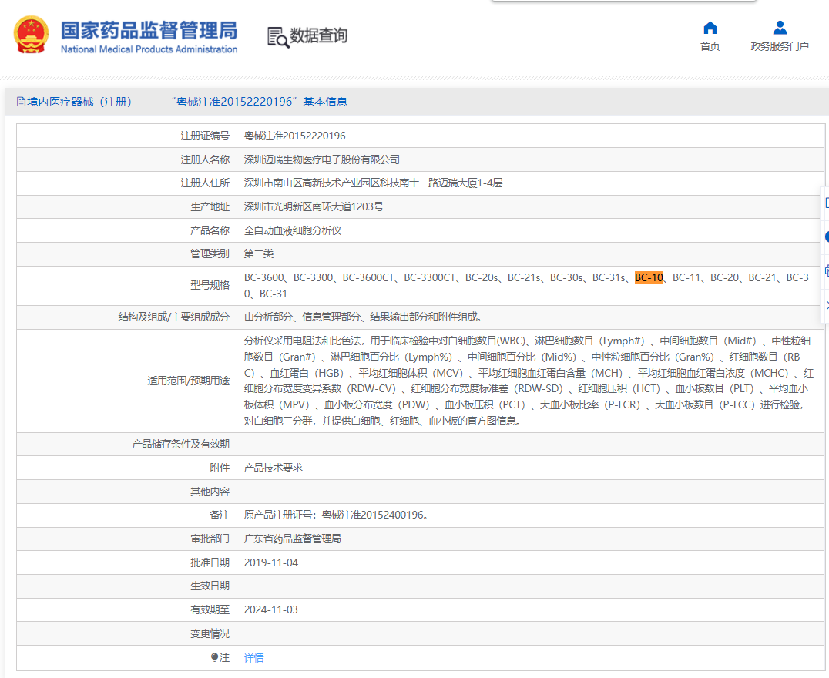Image resolution: width=829 pixels, height=678 pixels.
Task: Click the 分析仪采用电阻法和比色法 intended use paragraph
Action: click(527, 381)
